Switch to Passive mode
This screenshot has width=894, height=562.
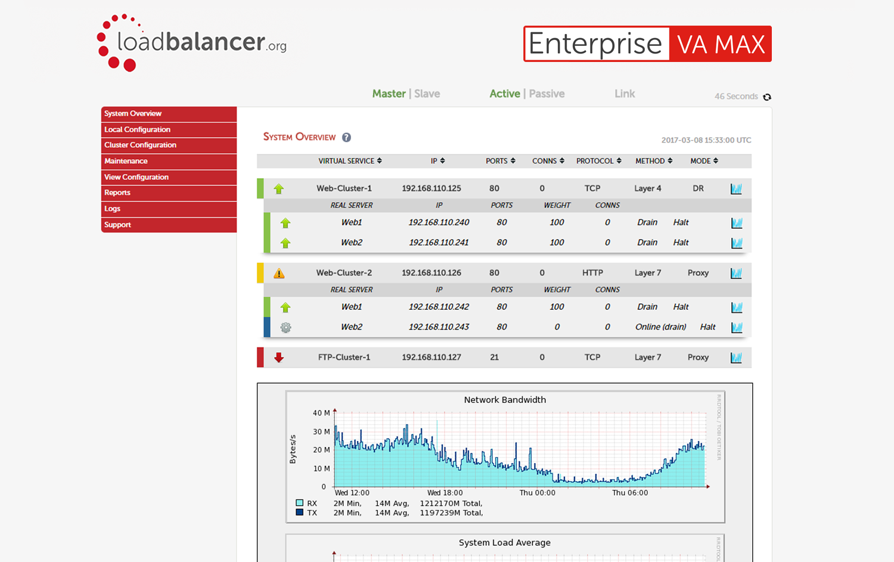[546, 94]
